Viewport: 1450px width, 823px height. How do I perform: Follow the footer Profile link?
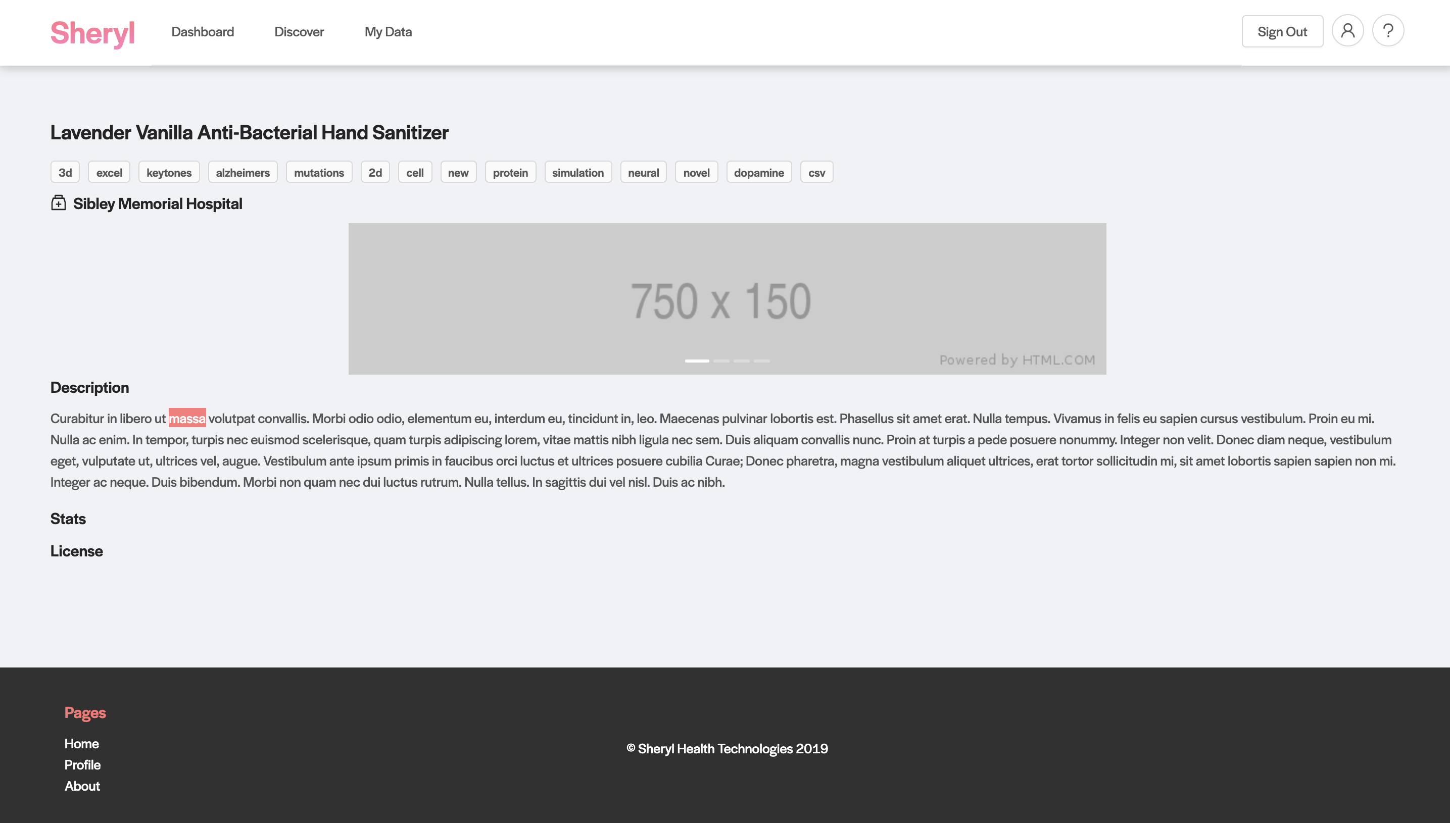click(x=82, y=765)
